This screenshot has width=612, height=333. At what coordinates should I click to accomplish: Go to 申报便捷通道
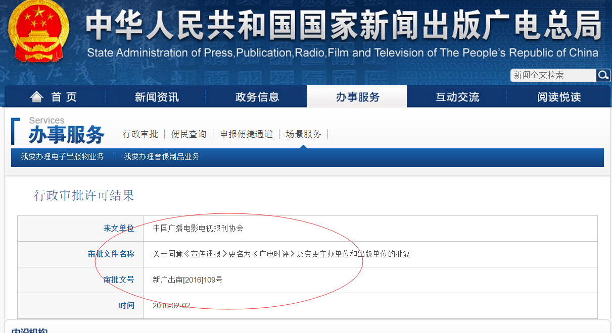246,134
